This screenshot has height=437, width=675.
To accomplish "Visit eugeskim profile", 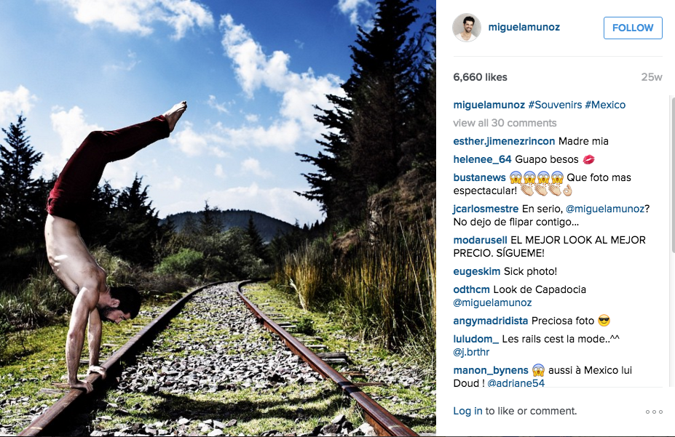I will point(476,271).
